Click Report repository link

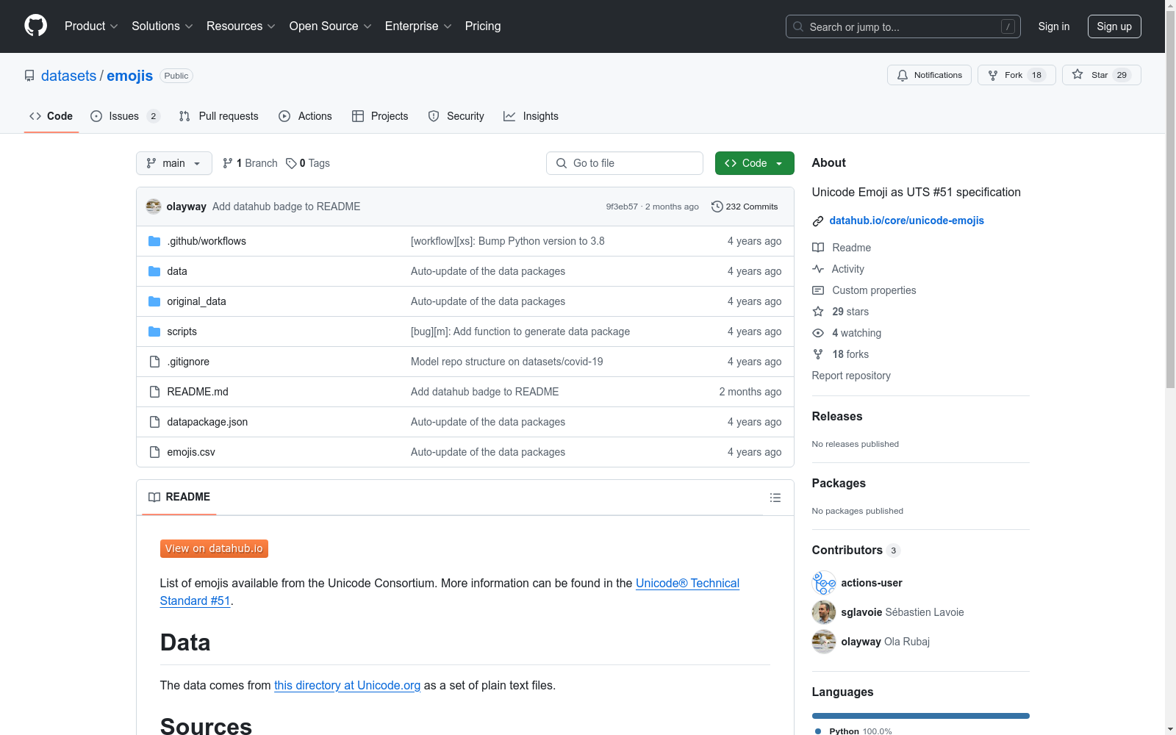tap(851, 376)
